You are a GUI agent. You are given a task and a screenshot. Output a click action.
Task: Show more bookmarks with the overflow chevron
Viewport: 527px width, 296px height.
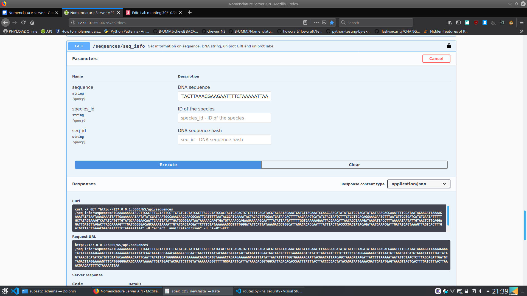pos(522,31)
